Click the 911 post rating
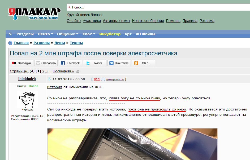Screen dimensions: 250x160 97,79
